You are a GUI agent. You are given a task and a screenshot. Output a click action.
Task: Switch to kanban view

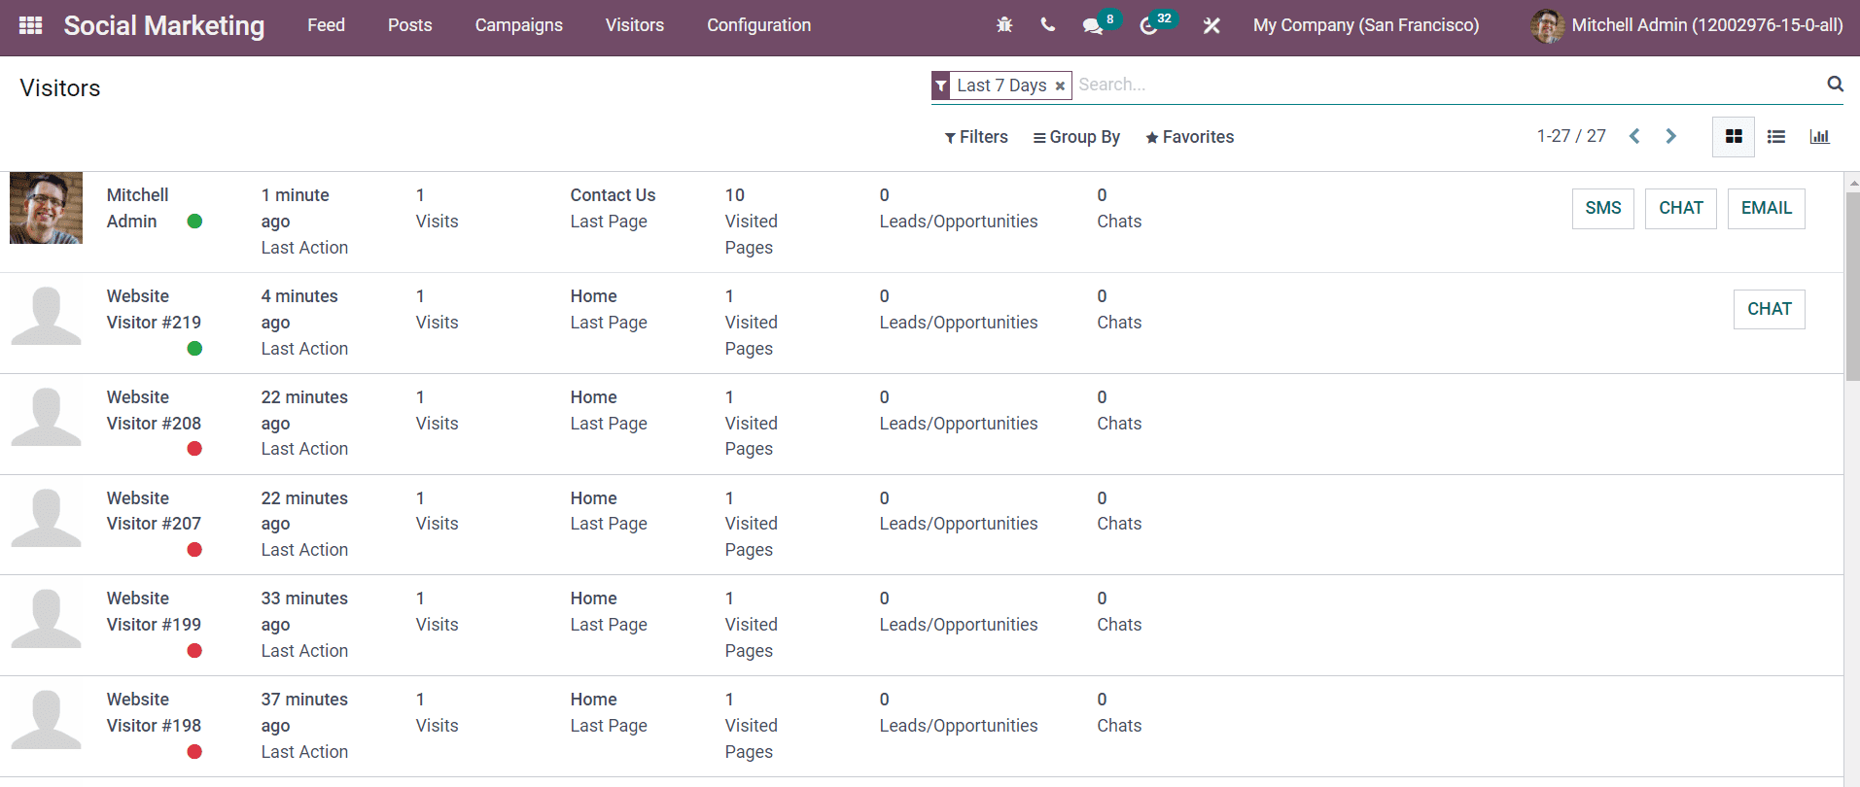pos(1734,137)
